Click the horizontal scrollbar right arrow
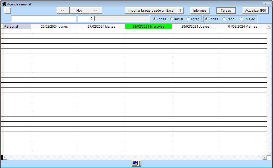The image size is (273, 168). click(x=265, y=158)
